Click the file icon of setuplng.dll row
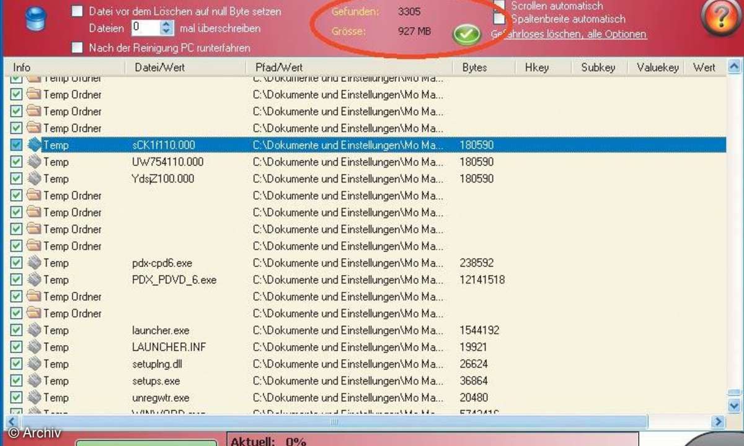The height and width of the screenshot is (446, 744). pyautogui.click(x=33, y=364)
